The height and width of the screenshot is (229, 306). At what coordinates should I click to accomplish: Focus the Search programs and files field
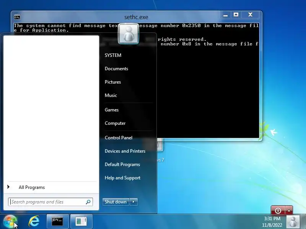pyautogui.click(x=50, y=202)
